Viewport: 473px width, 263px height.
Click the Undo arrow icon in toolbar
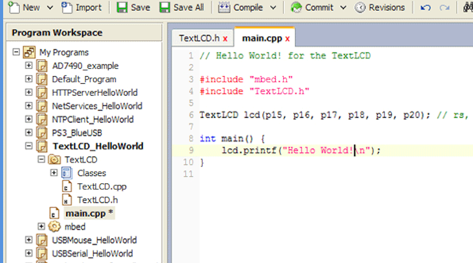pyautogui.click(x=426, y=8)
